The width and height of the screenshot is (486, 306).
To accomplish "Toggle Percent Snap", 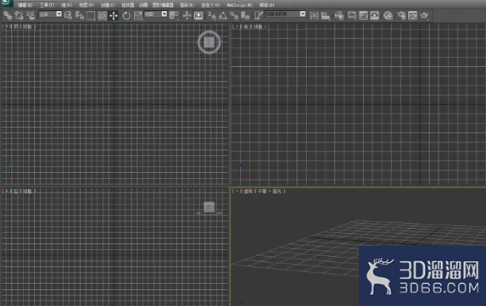I will coord(234,15).
